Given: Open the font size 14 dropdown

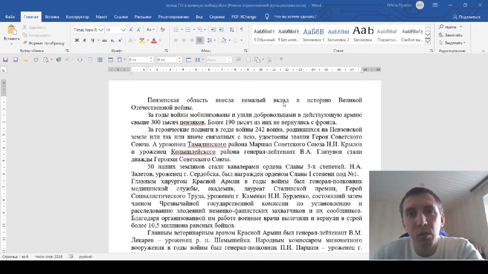Looking at the screenshot, I should pos(123,30).
